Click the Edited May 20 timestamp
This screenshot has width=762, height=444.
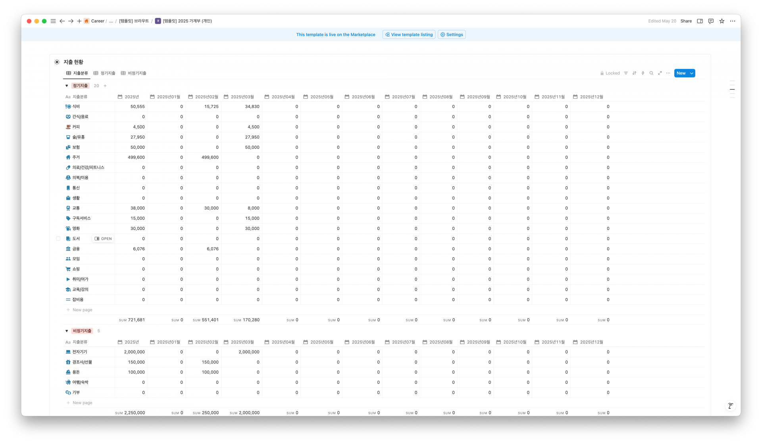coord(662,21)
